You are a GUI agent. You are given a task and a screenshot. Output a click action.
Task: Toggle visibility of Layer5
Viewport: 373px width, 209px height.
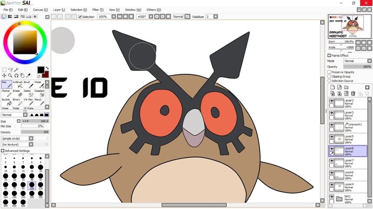(x=332, y=137)
